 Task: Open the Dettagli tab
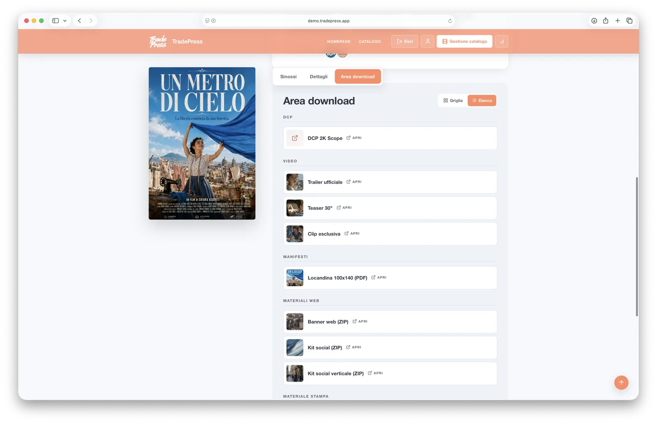click(x=319, y=77)
